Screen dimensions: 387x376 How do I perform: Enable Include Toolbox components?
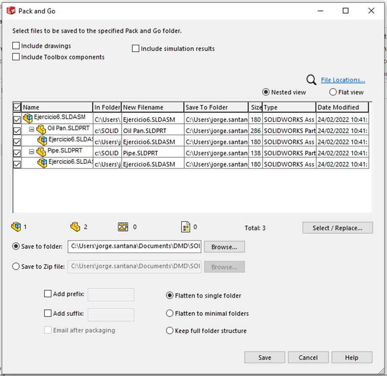click(x=16, y=57)
